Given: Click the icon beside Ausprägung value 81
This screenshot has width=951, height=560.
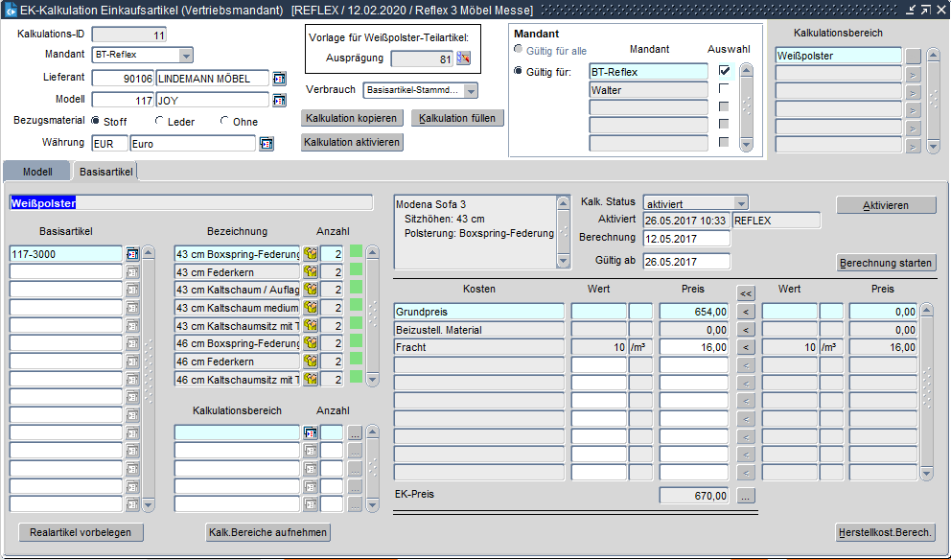Looking at the screenshot, I should click(x=464, y=58).
